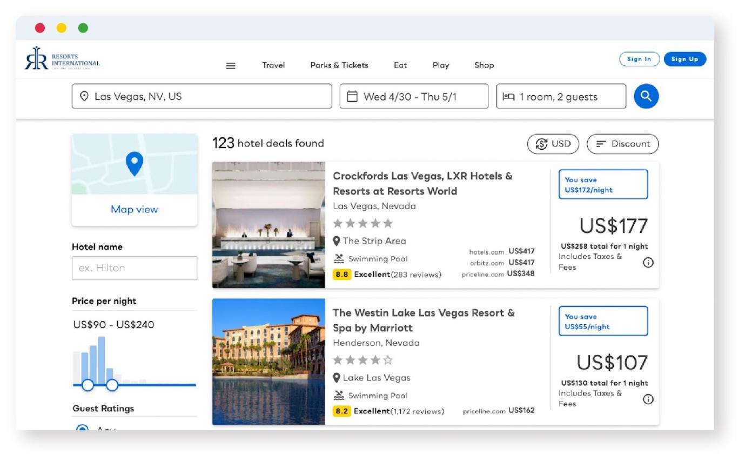This screenshot has width=745, height=461.
Task: Click the currency exchange icon beside USD
Action: pyautogui.click(x=541, y=144)
